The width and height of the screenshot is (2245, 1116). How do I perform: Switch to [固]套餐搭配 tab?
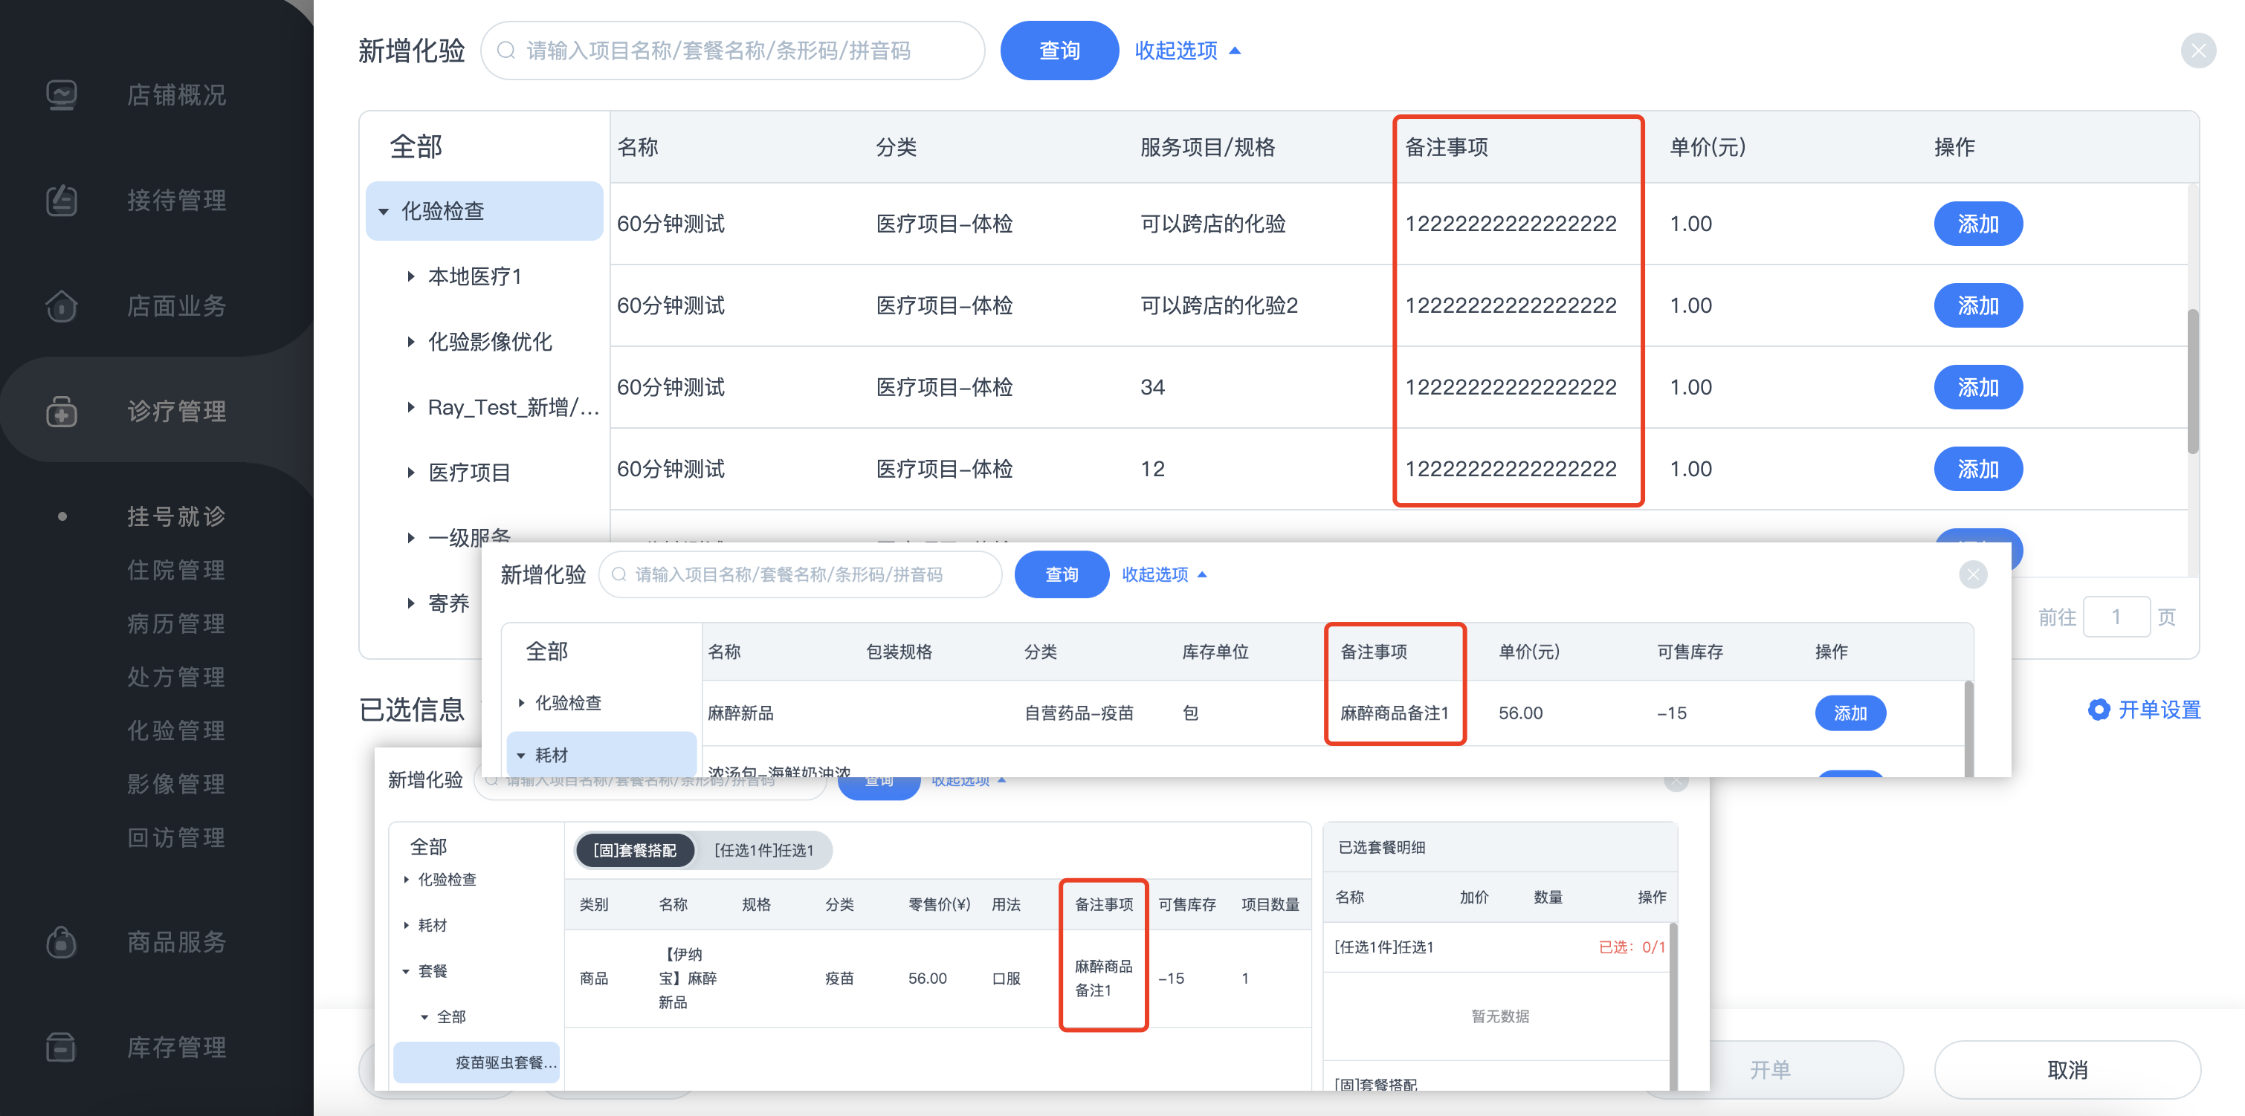[634, 850]
